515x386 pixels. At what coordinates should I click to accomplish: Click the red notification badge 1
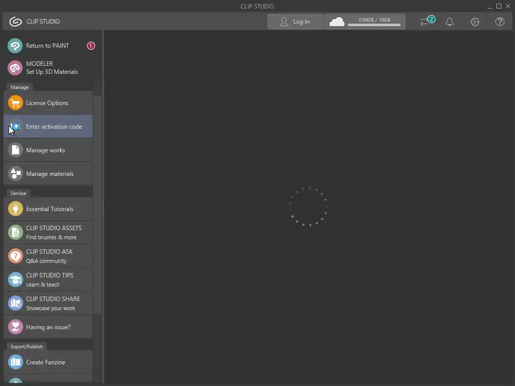tap(91, 46)
